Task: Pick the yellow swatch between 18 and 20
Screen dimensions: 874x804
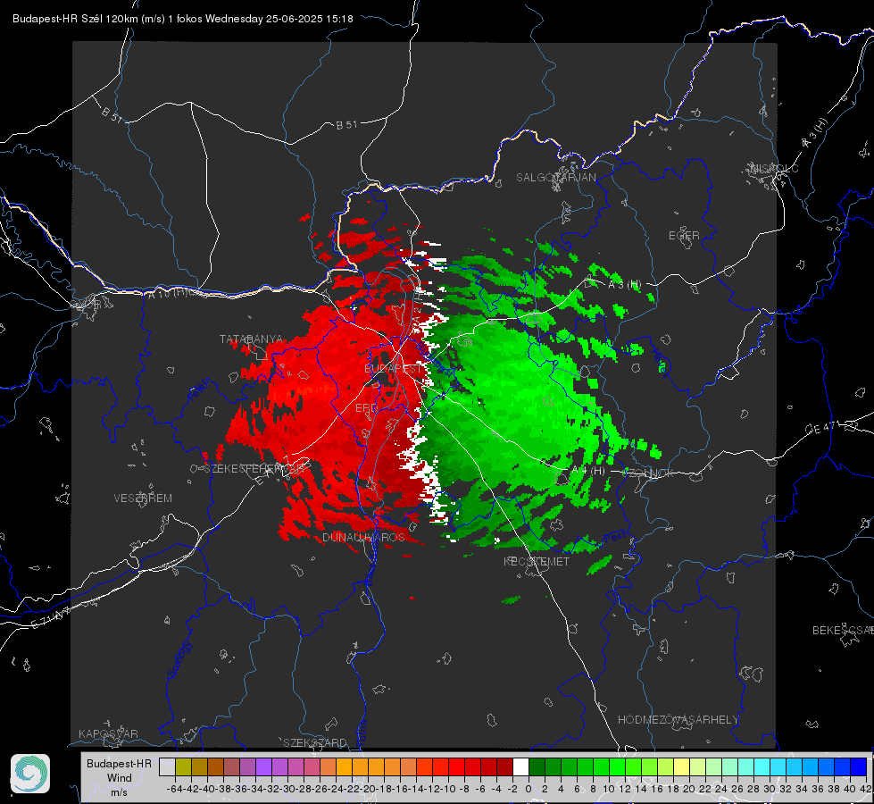Action: (681, 766)
